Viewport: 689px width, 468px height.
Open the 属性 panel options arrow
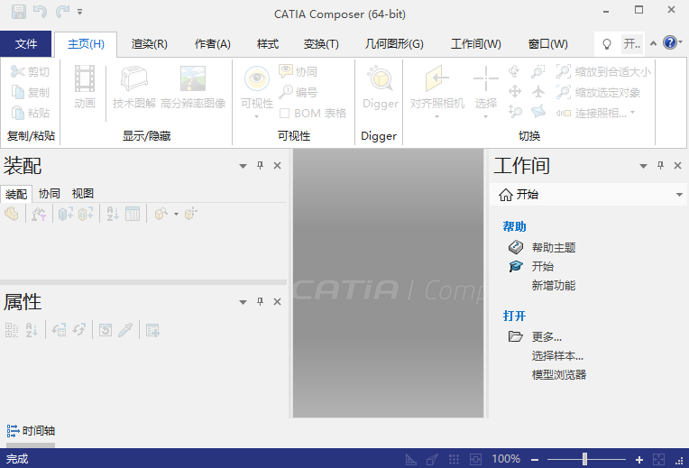[x=243, y=302]
